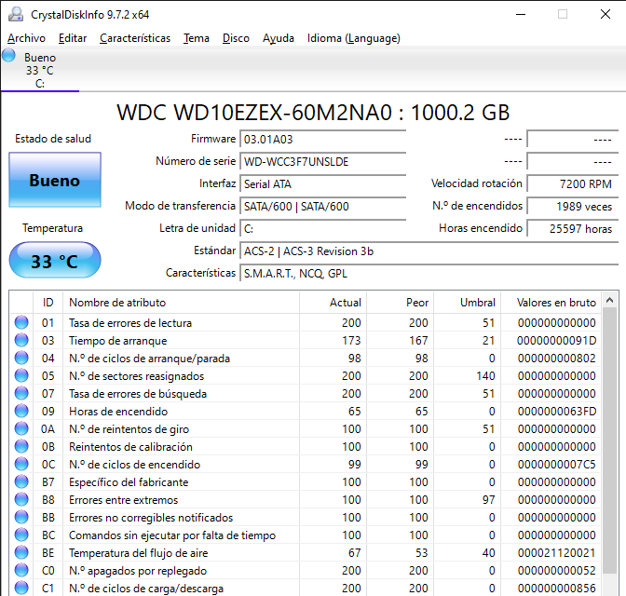
Task: Click raw value 0000000007C5 for power cycles
Action: coord(556,465)
